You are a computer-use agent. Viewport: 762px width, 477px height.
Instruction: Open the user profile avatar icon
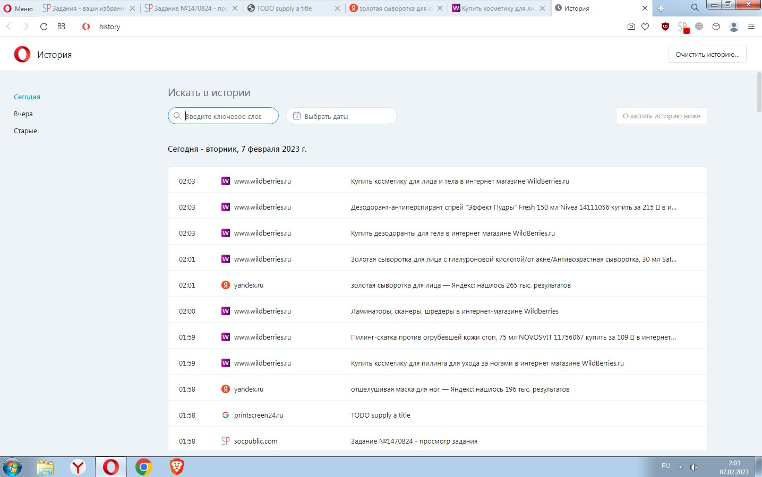click(x=734, y=27)
